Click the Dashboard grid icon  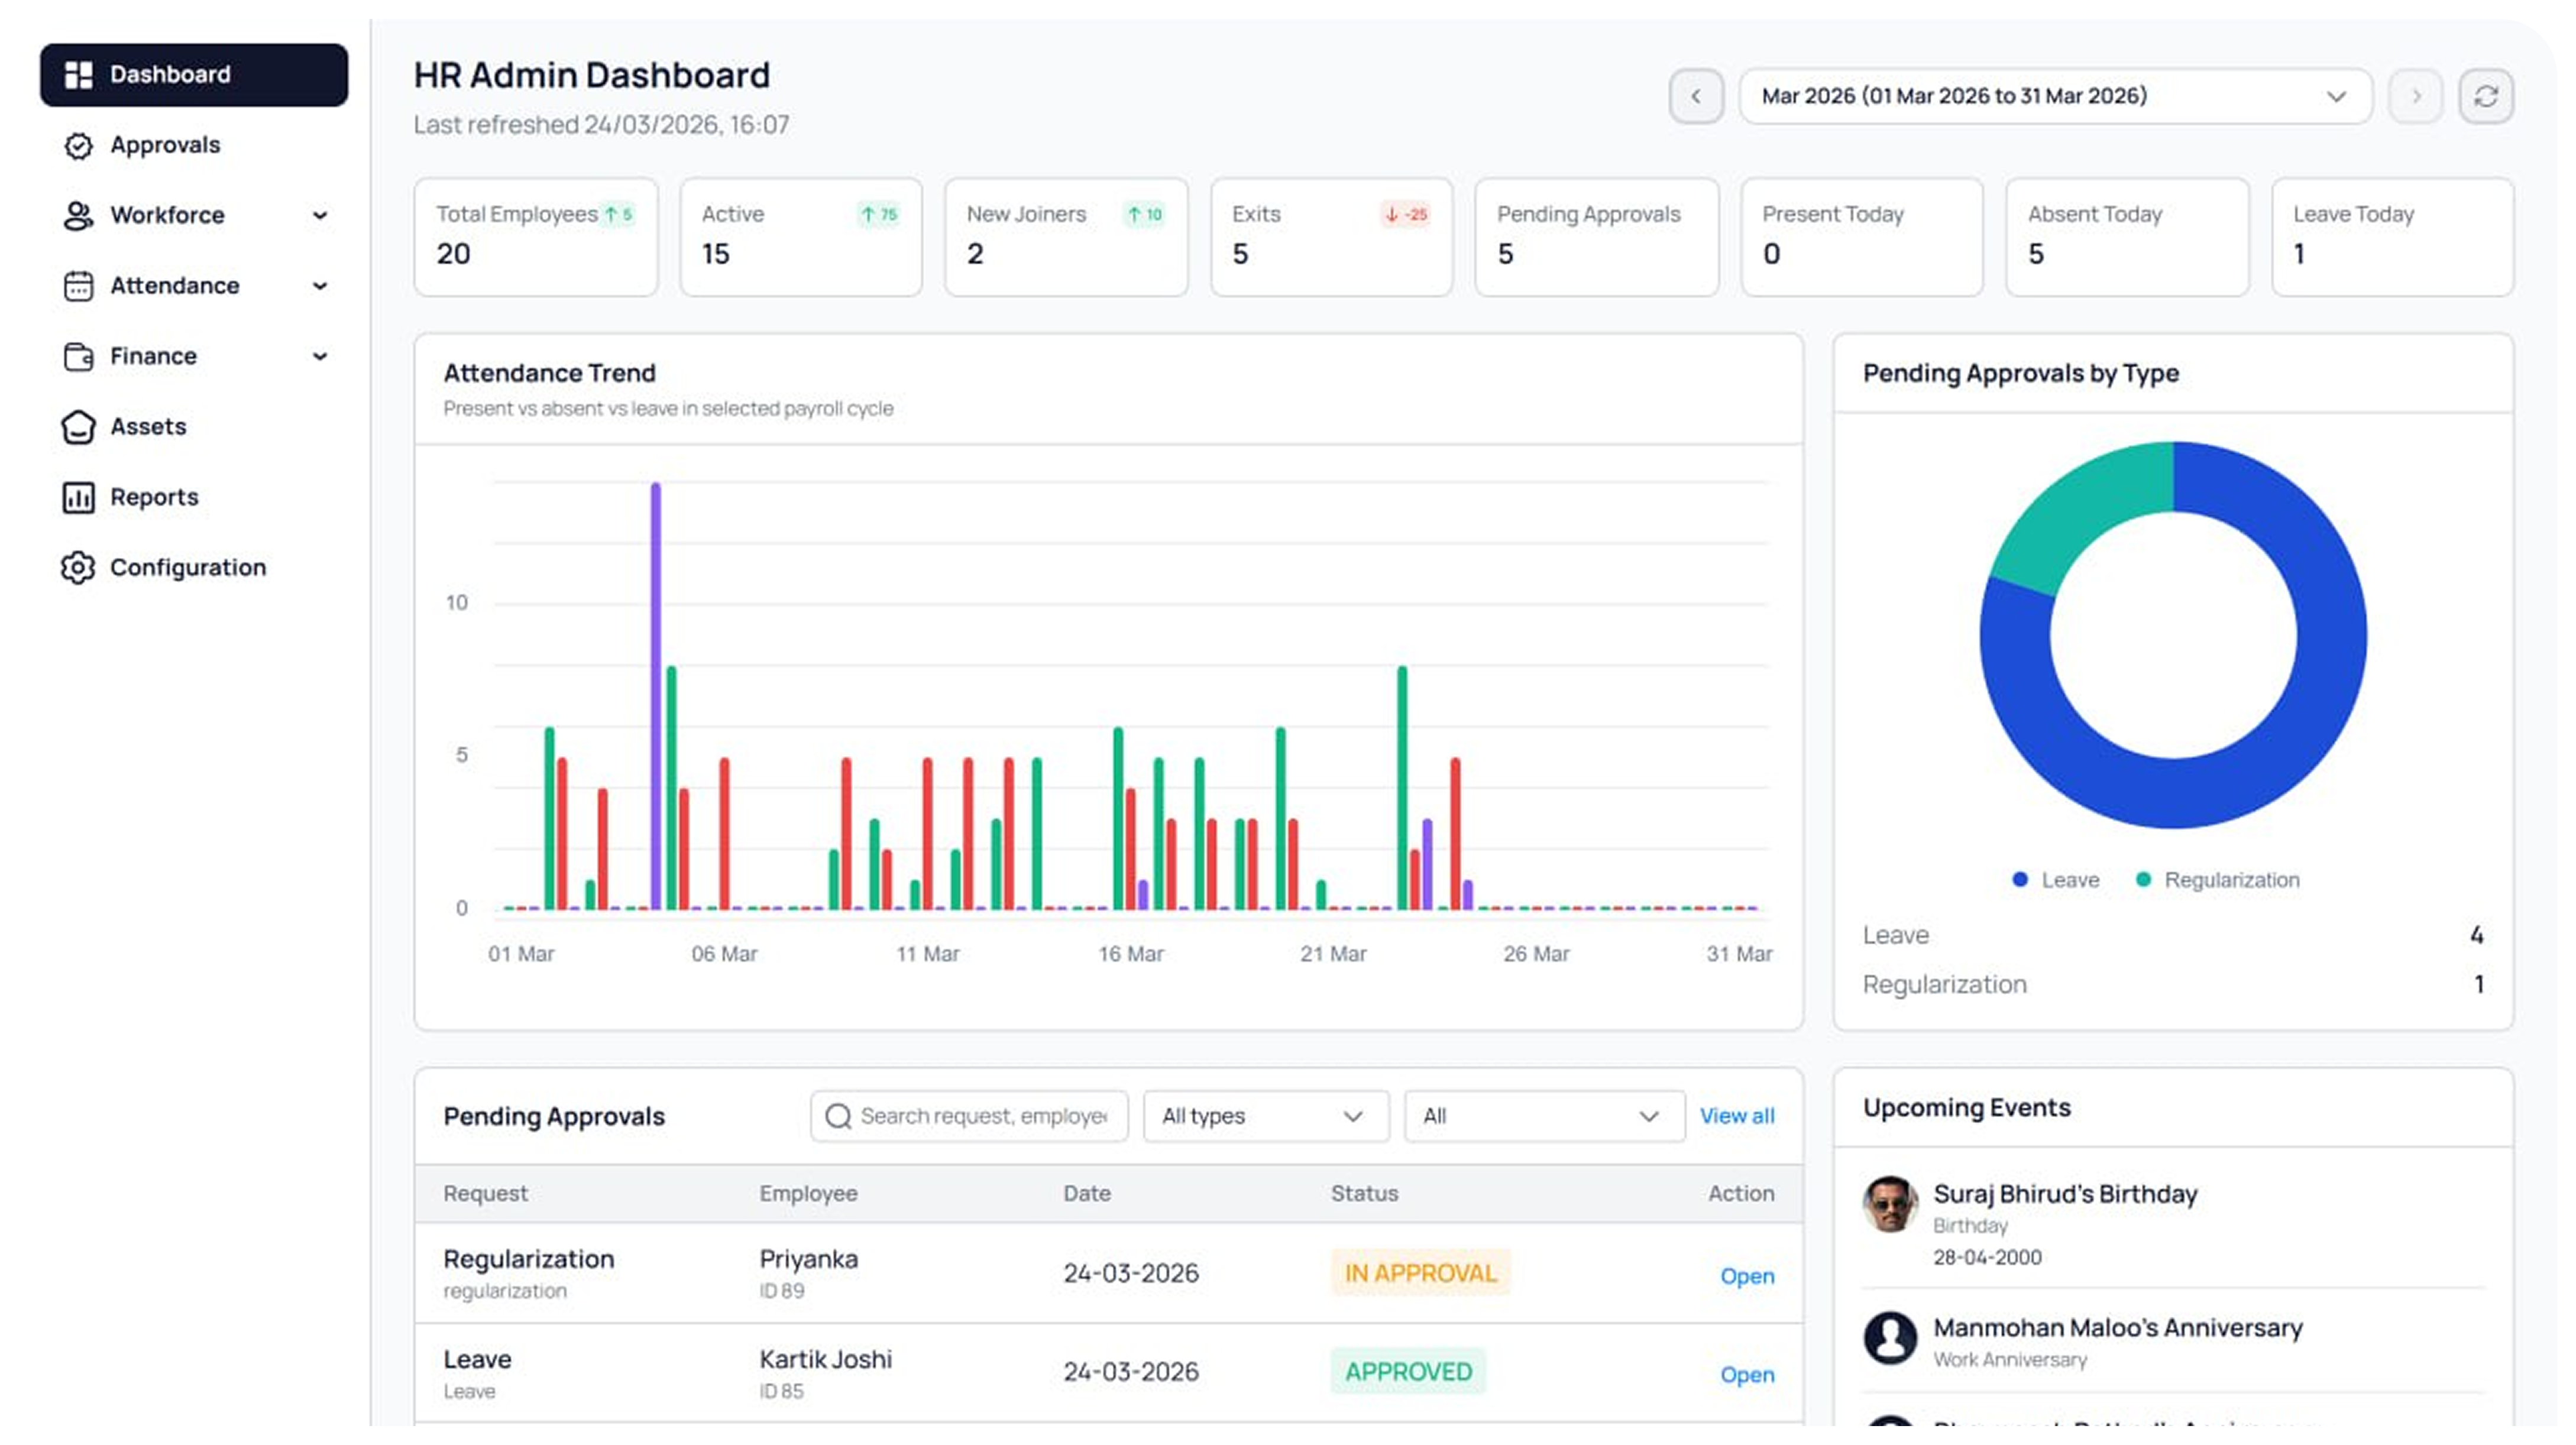(x=78, y=75)
